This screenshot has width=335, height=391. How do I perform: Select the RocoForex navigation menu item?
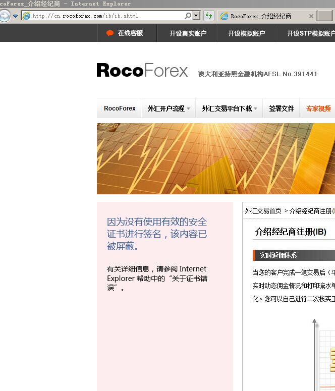(120, 108)
